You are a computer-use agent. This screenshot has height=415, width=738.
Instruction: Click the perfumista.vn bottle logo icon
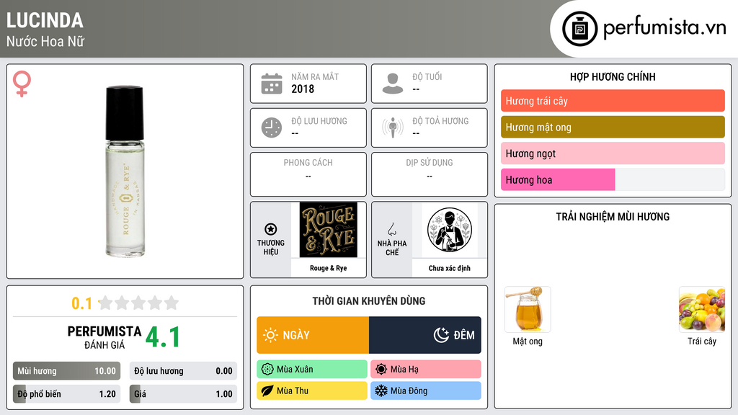pos(580,29)
